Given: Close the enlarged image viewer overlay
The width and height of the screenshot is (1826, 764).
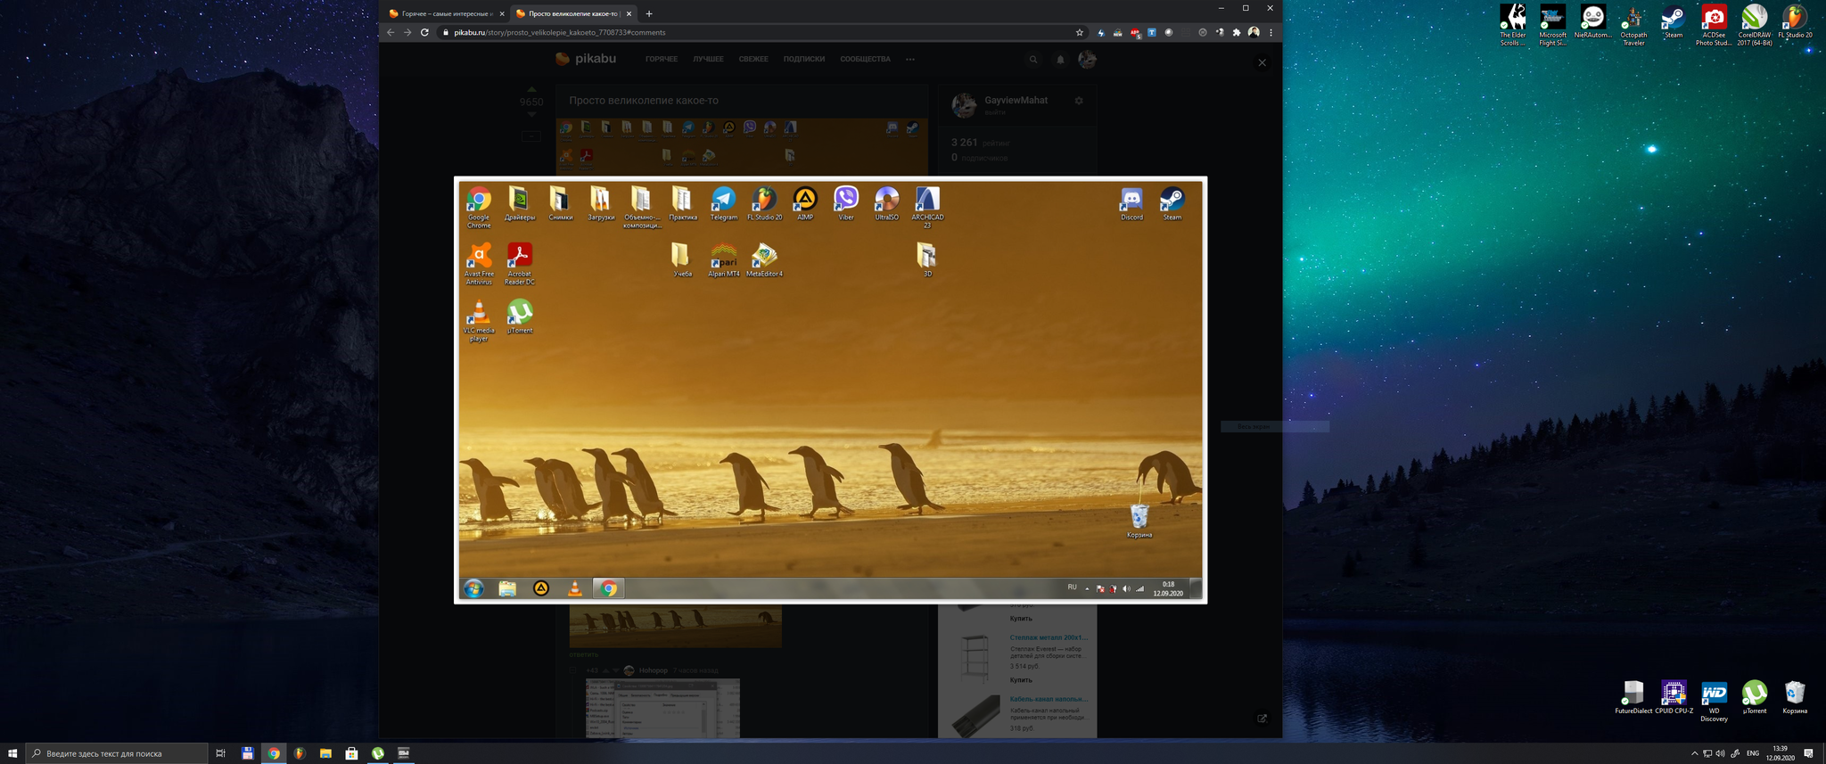Looking at the screenshot, I should [1262, 62].
